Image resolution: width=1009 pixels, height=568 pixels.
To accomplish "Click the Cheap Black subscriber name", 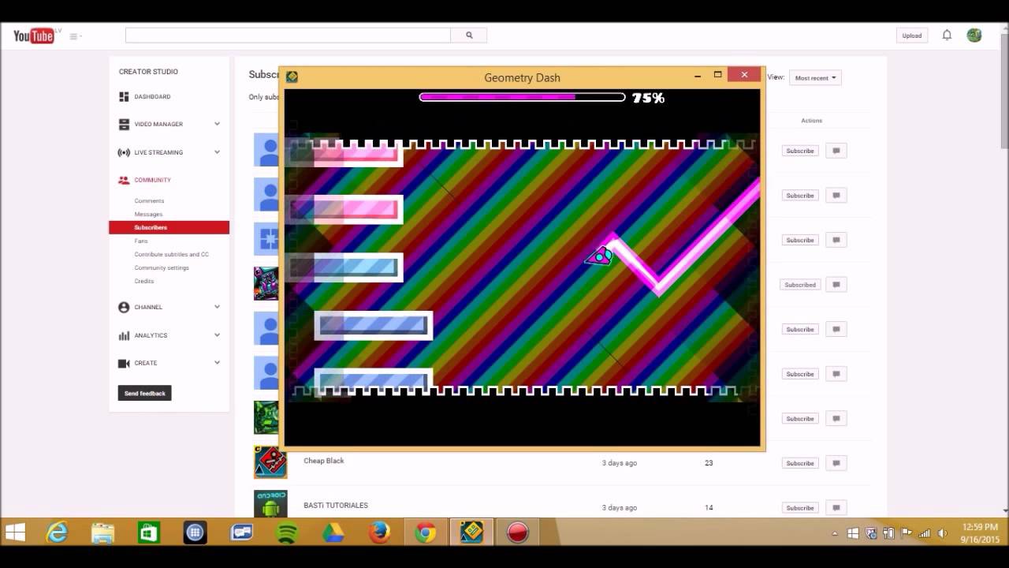I will click(324, 461).
